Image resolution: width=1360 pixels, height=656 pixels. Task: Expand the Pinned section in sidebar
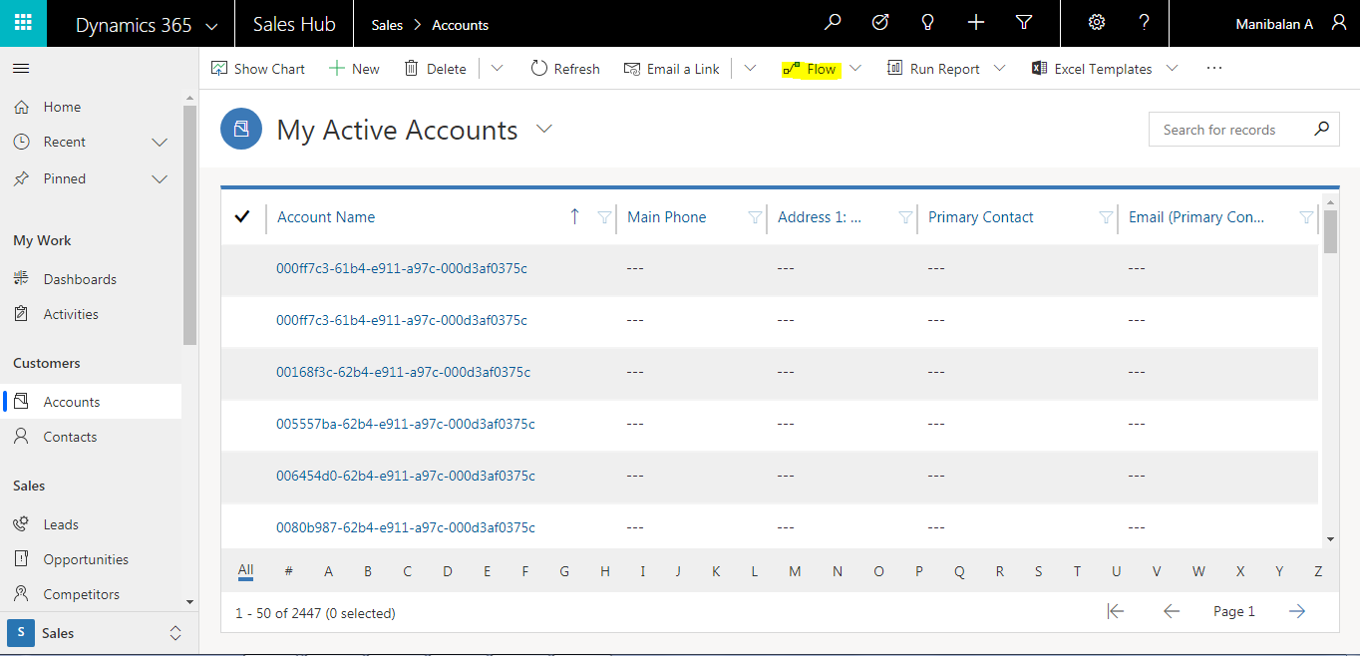coord(160,179)
